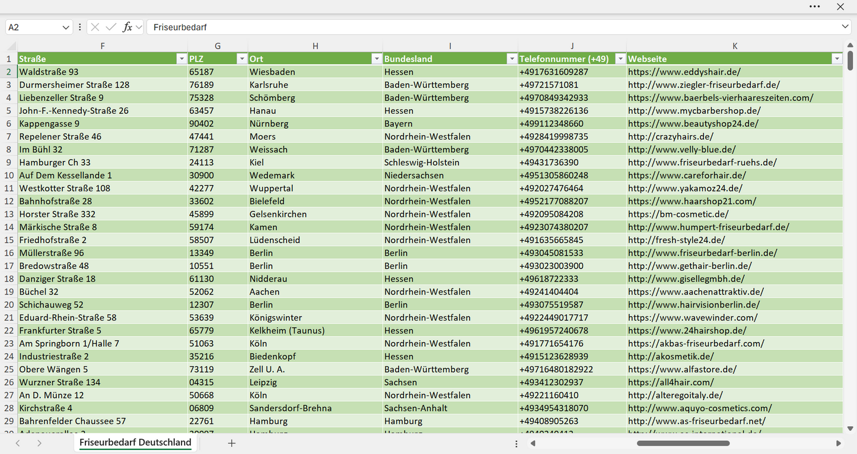Select the phone cell '+4917631609287'
The image size is (857, 454).
[572, 72]
